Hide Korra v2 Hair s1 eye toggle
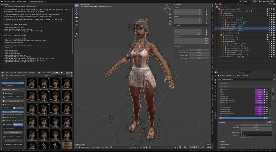Image resolution: width=276 pixels, height=152 pixels. (269, 31)
